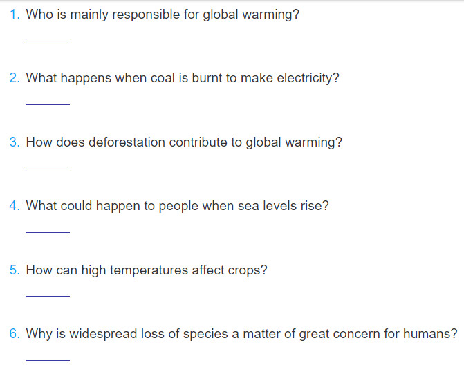The width and height of the screenshot is (464, 365).
Task: Select the 'How can high temperatures' question text
Action: (147, 270)
